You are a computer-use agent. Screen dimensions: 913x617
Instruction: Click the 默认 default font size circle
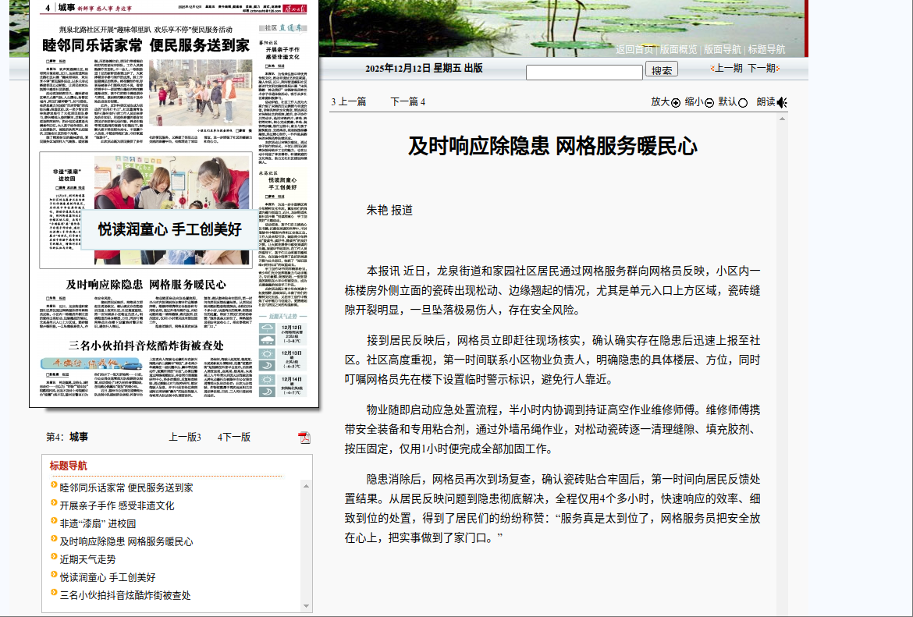click(743, 103)
